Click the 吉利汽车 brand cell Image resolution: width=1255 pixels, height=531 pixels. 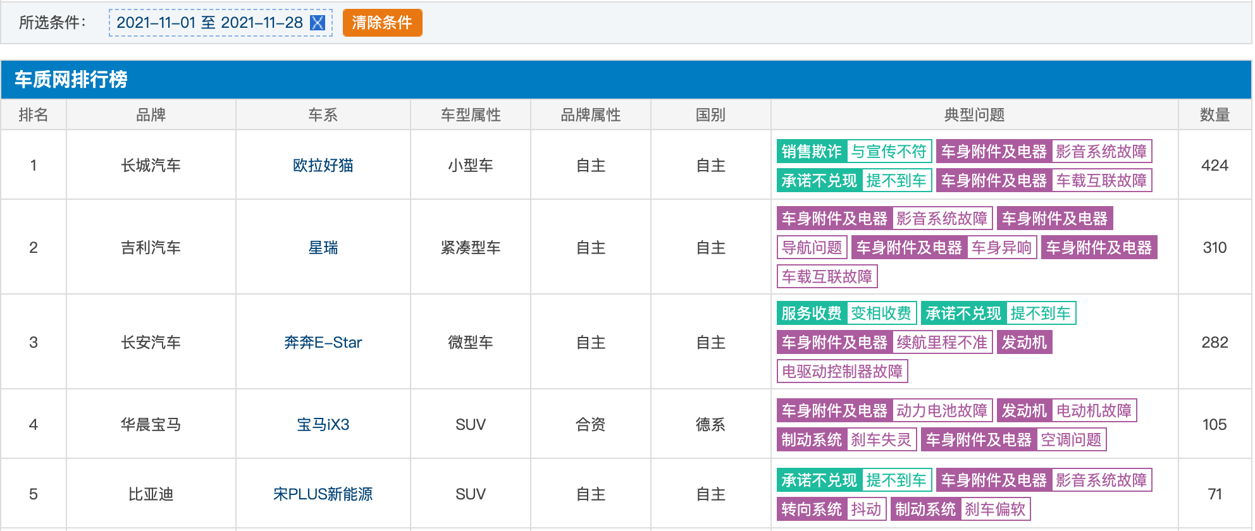coord(151,248)
